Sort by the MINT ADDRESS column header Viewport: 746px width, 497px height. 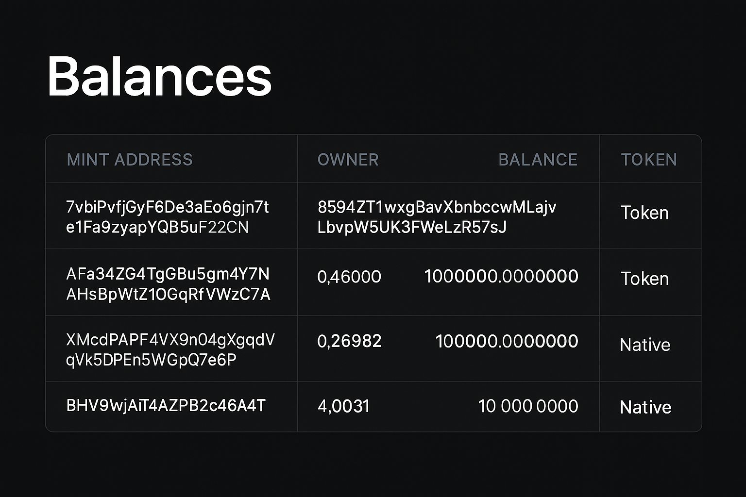click(x=130, y=160)
